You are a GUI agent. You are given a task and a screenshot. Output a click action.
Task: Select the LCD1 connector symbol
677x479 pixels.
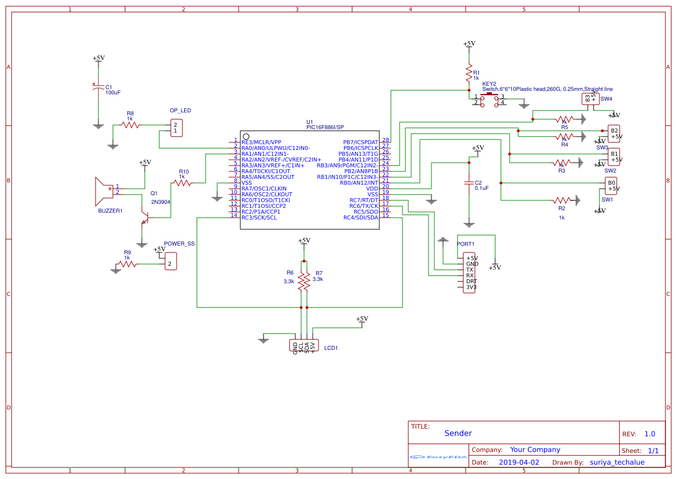click(x=304, y=345)
